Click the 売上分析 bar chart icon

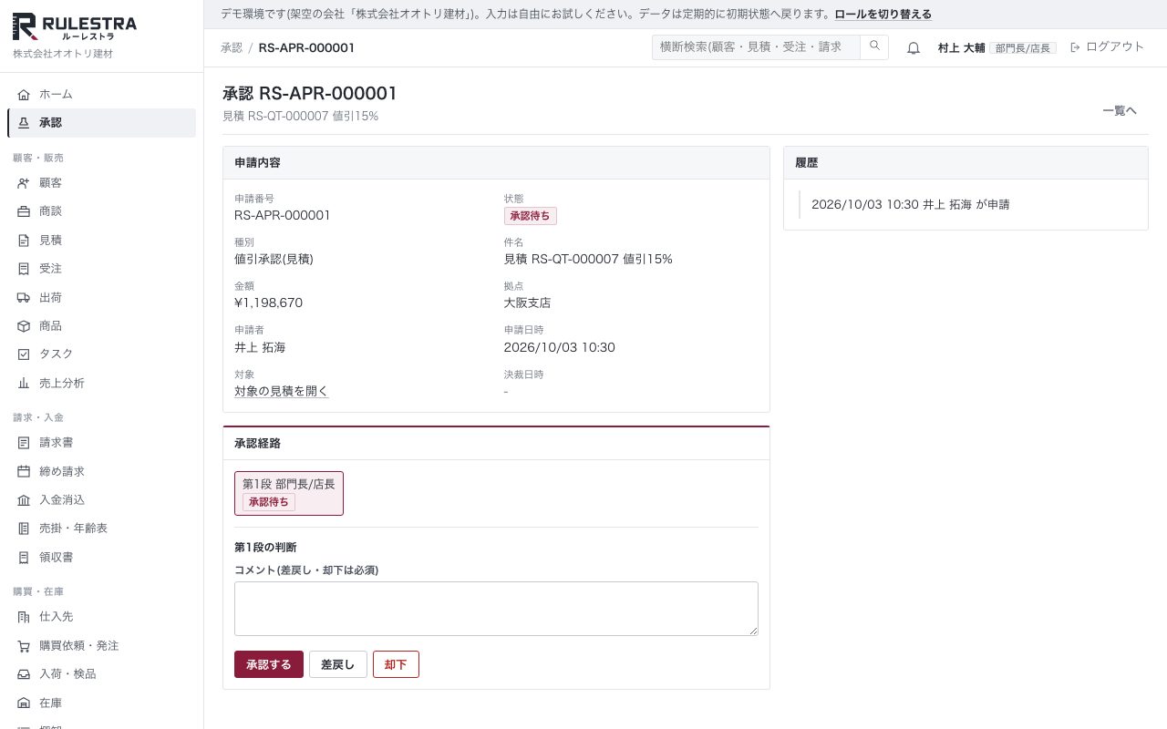(24, 384)
